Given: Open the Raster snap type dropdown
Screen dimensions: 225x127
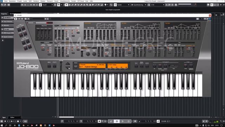Looking at the screenshot, I should pyautogui.click(x=123, y=5).
